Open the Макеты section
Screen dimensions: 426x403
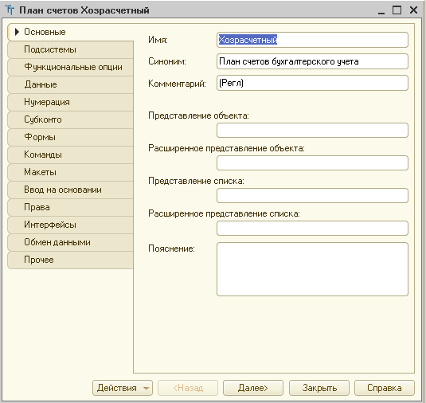tap(70, 172)
